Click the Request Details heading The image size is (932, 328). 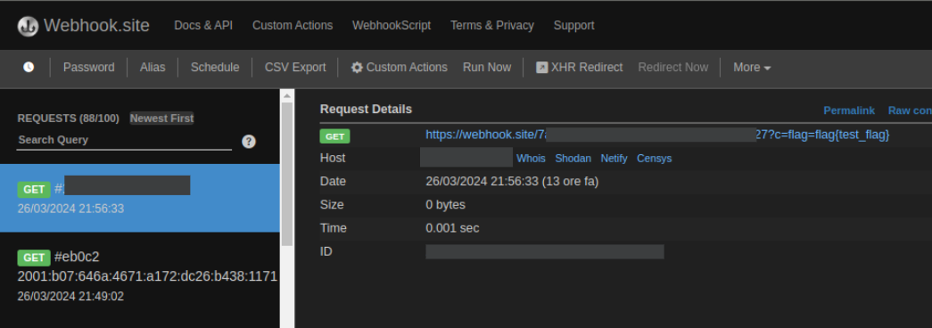(x=366, y=110)
